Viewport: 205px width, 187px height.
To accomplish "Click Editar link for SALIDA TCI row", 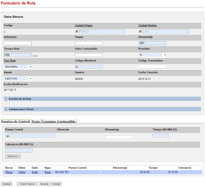I will (x=22, y=172).
